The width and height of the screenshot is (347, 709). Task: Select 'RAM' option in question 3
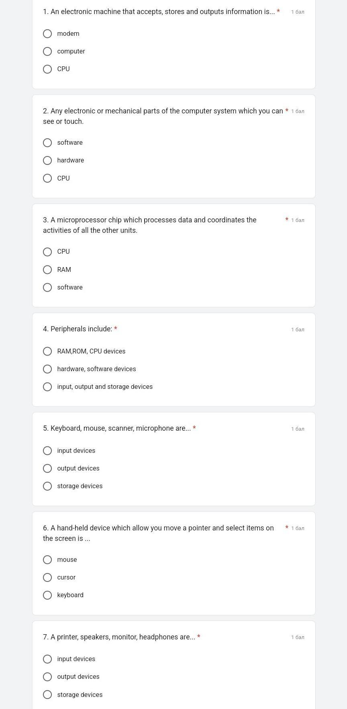click(x=47, y=269)
